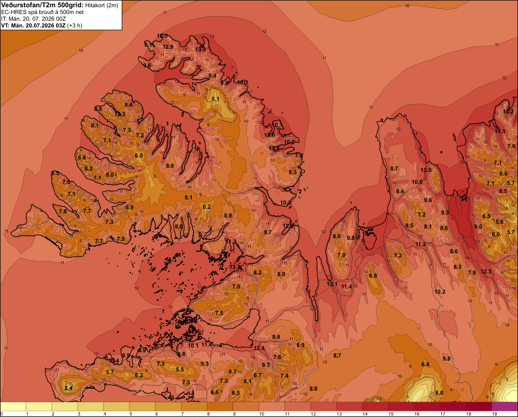Click the VT valid time line
The height and width of the screenshot is (417, 518).
click(41, 25)
